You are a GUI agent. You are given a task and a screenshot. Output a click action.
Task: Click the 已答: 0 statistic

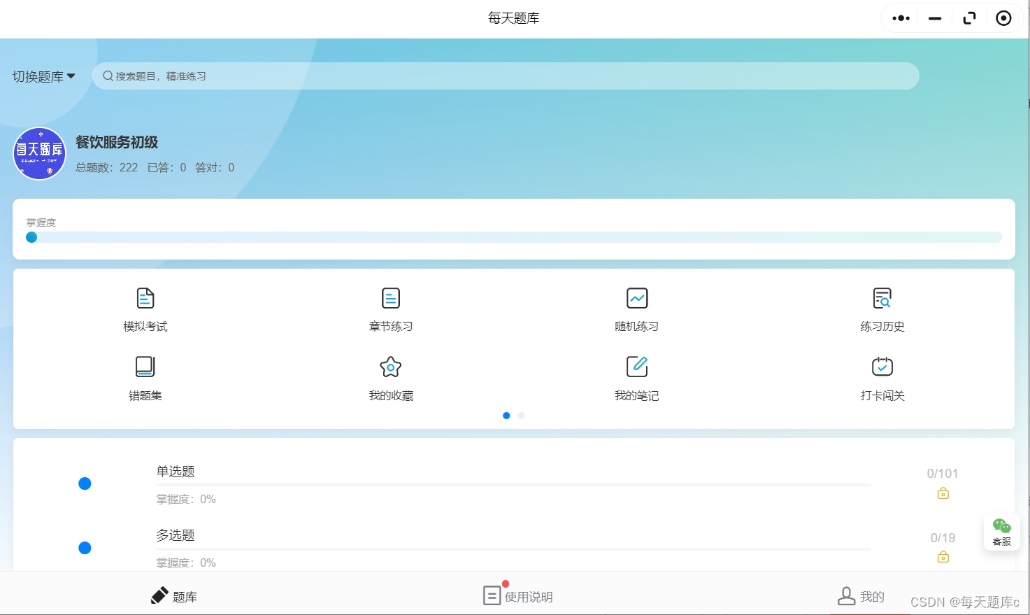pos(167,168)
